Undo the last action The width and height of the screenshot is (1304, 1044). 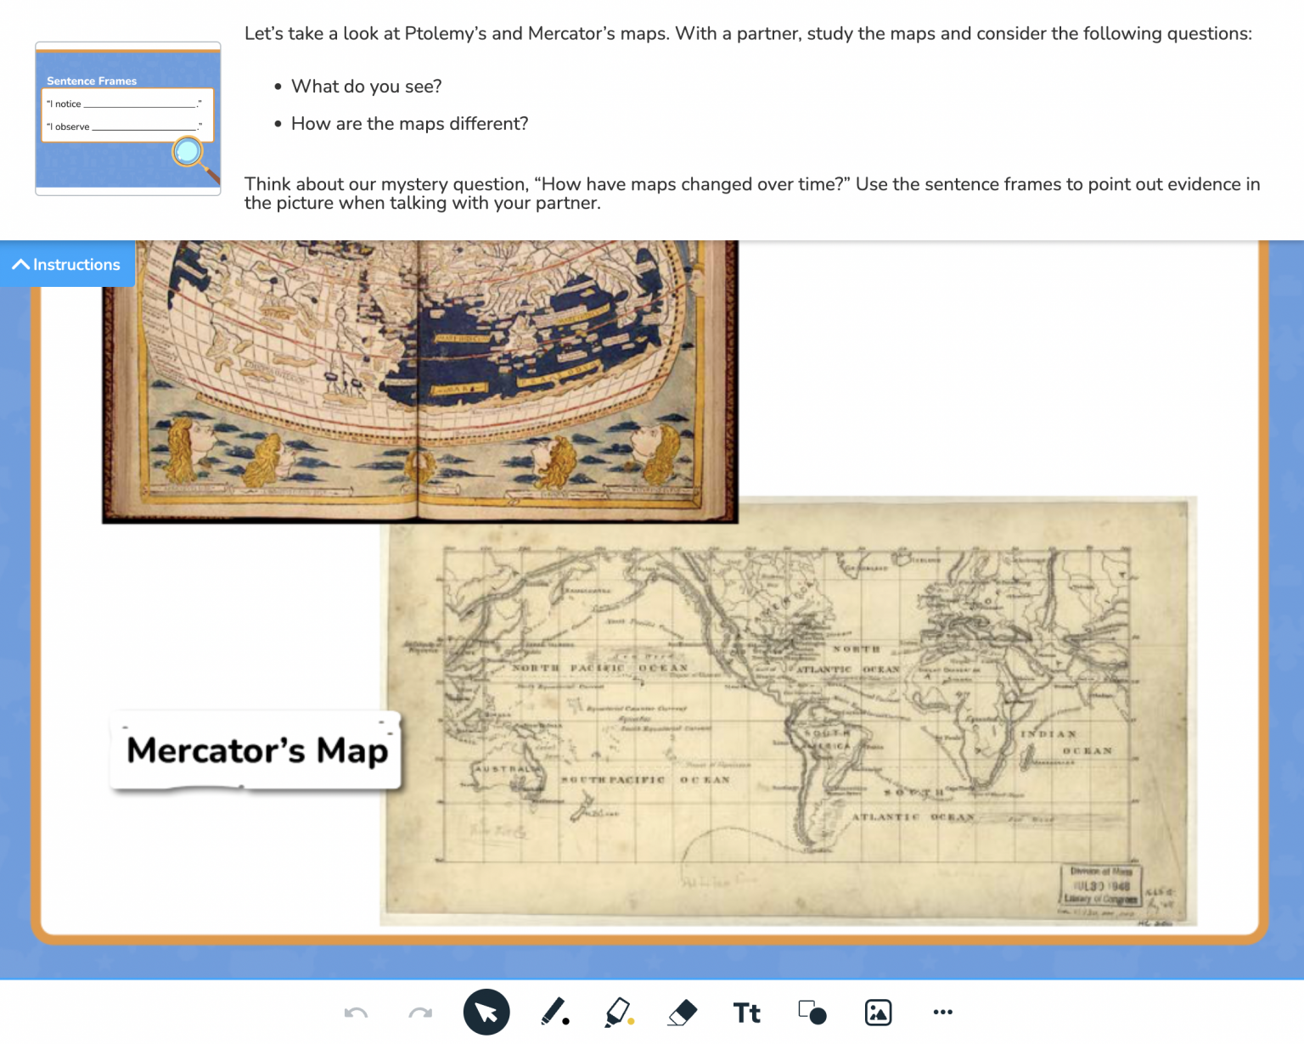coord(357,1012)
